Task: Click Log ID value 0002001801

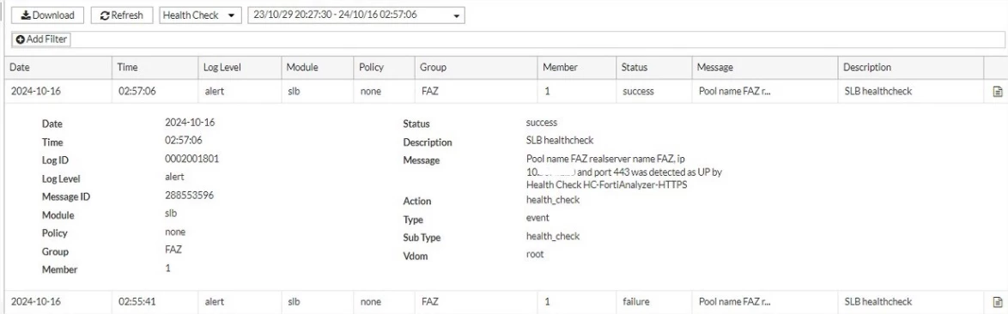Action: [191, 159]
